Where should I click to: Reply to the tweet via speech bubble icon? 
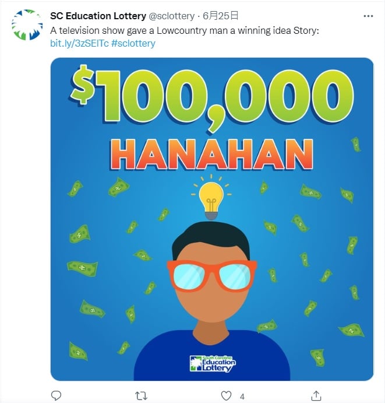[x=56, y=395]
